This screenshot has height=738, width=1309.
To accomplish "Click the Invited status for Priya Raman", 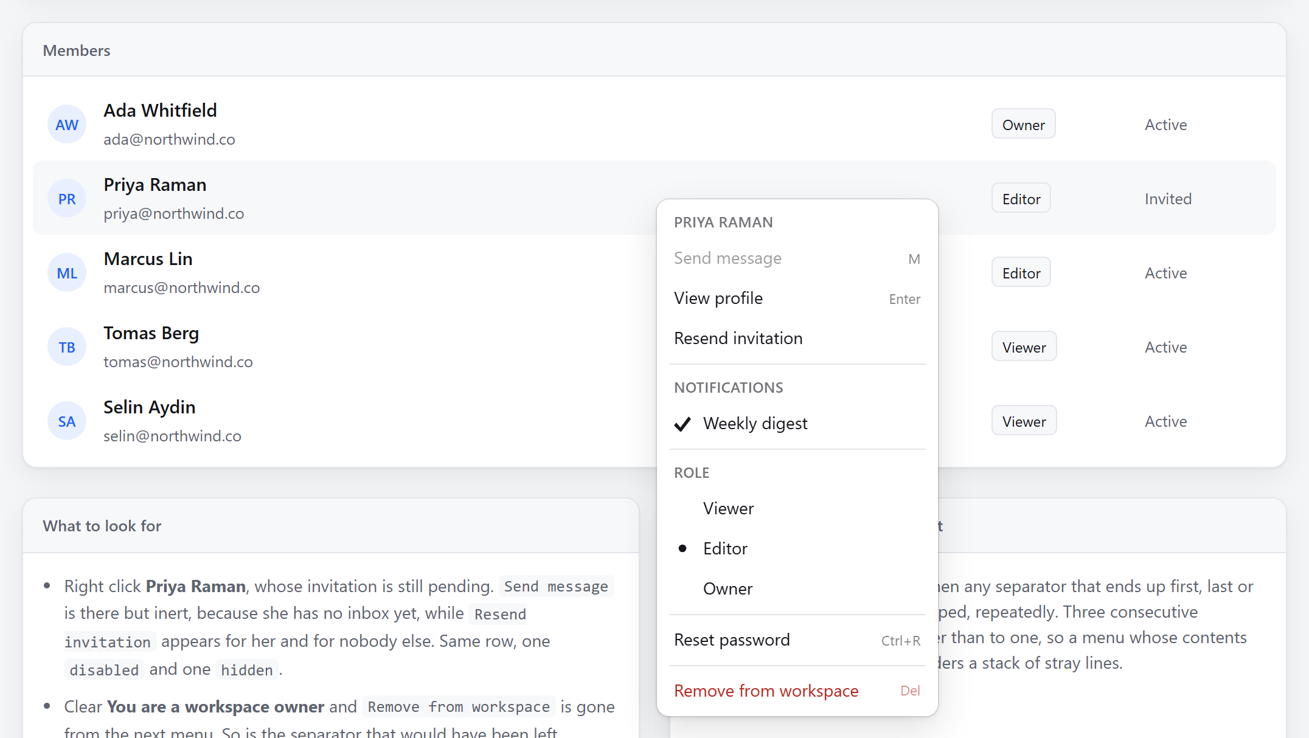I will coord(1168,199).
